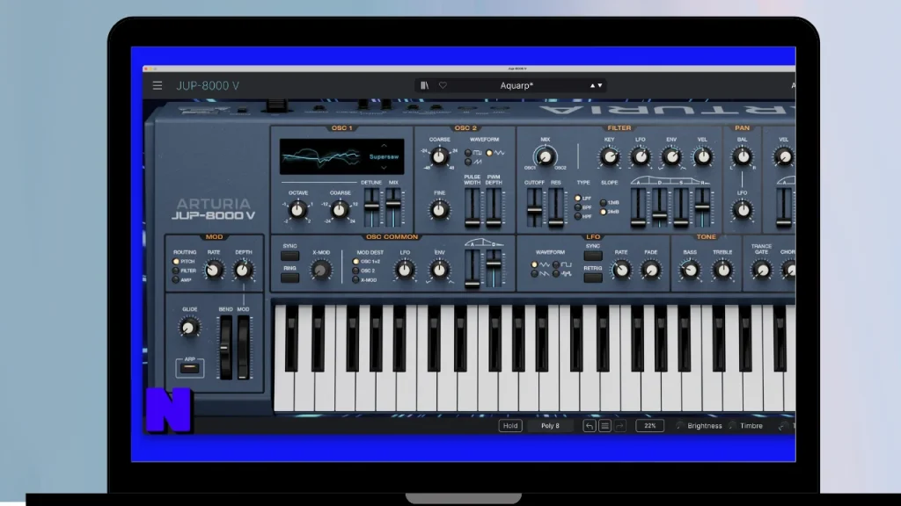Click the OSC 2 Fine knob

[440, 210]
